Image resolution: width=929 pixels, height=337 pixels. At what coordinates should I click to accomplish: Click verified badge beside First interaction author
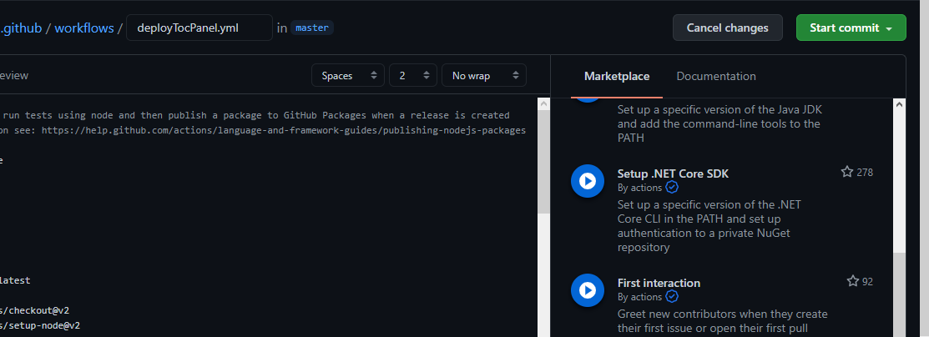[x=672, y=296]
